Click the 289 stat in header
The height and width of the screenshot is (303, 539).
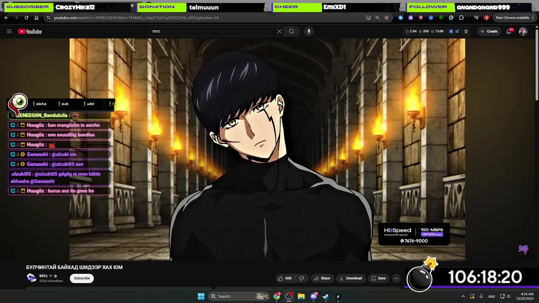[424, 31]
